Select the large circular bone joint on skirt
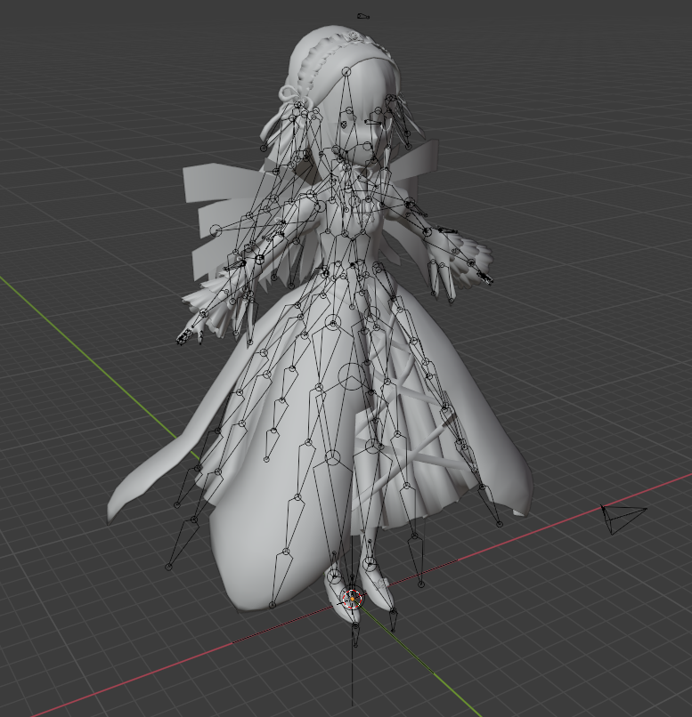Viewport: 692px width, 717px height. coord(352,376)
